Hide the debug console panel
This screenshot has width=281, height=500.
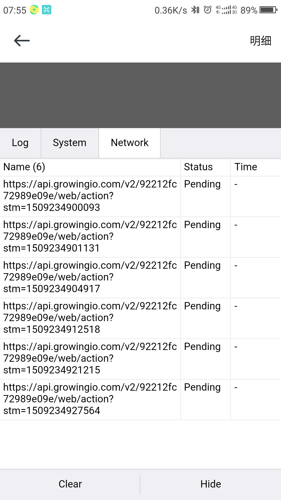pyautogui.click(x=211, y=484)
